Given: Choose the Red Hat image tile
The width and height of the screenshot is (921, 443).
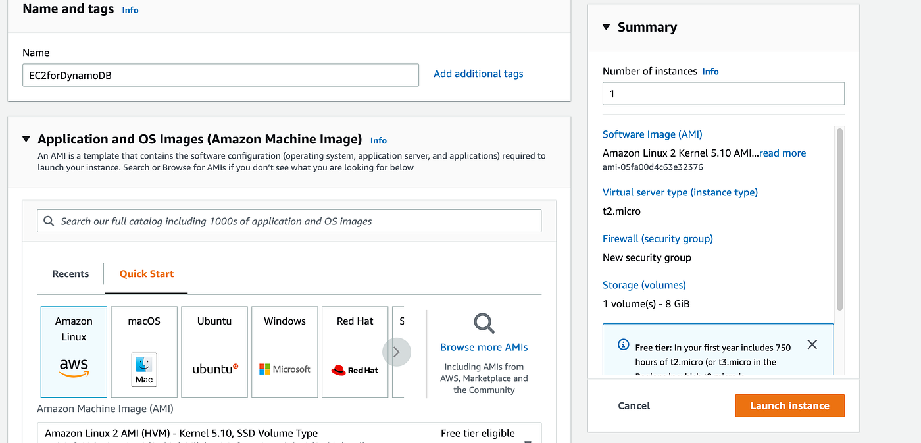Looking at the screenshot, I should point(355,352).
